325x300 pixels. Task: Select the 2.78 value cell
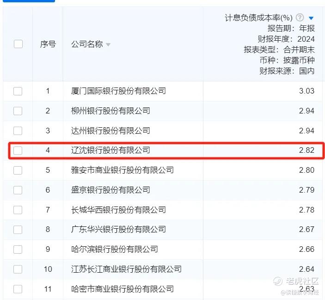tap(307, 210)
